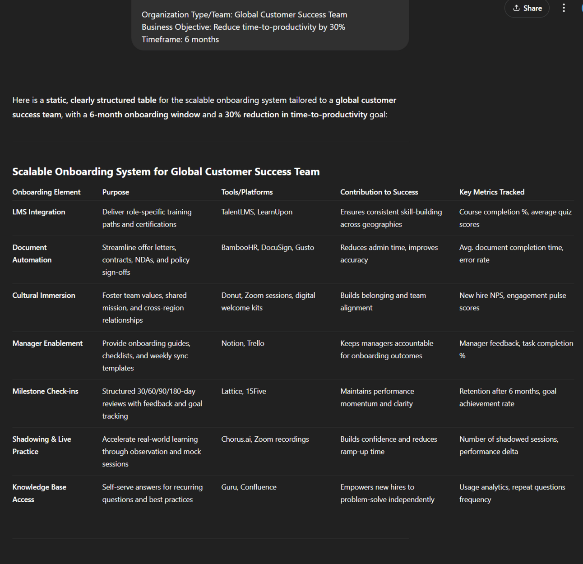Click 'Chorus.ai, Zoom recordings' cell

point(265,439)
